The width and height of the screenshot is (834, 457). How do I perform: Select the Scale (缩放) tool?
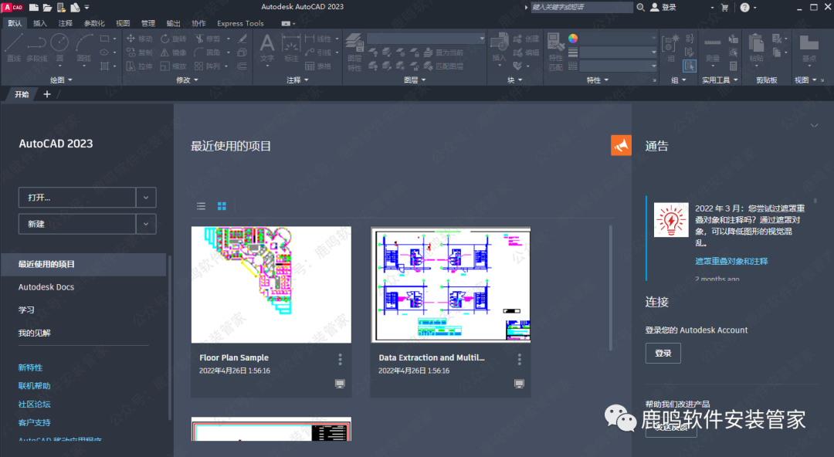point(174,66)
